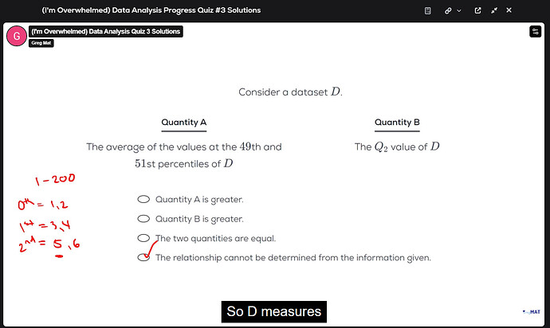This screenshot has width=550, height=328.
Task: Select 'Quantity B is greater' radio button
Action: [x=143, y=218]
